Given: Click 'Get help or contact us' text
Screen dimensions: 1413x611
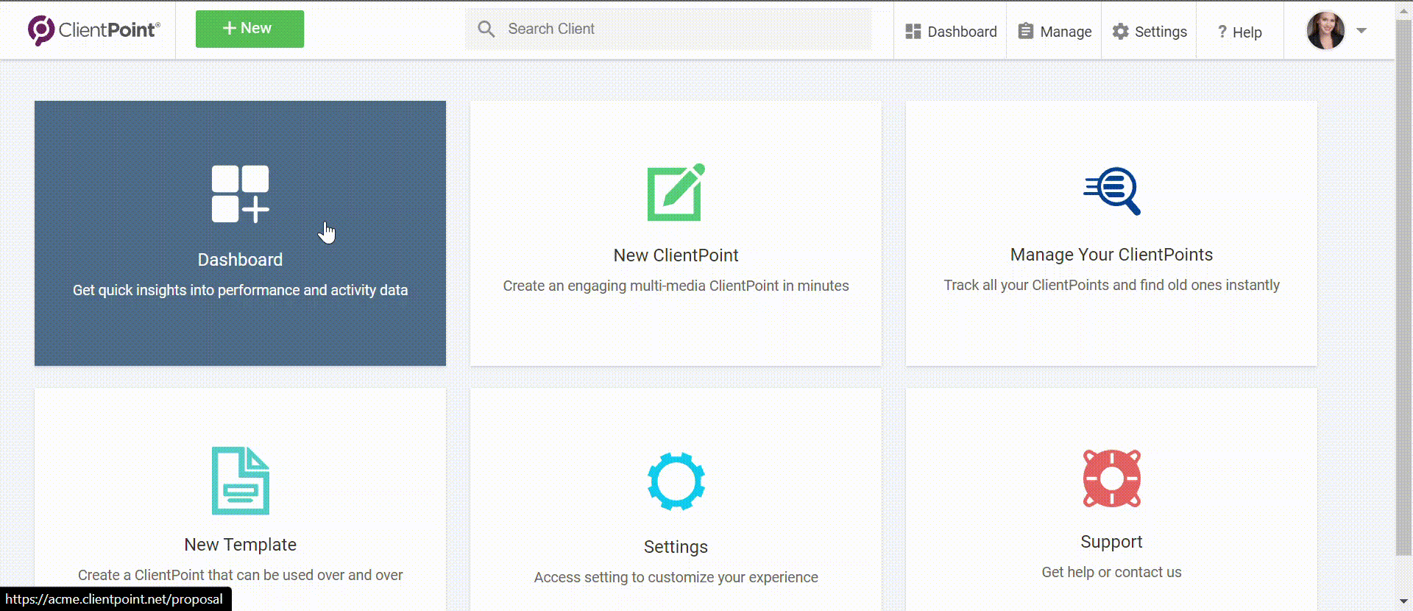Looking at the screenshot, I should tap(1111, 572).
